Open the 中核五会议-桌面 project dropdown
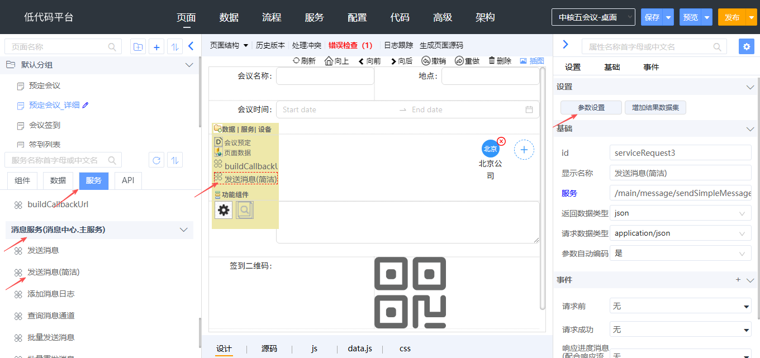This screenshot has height=358, width=760. (x=593, y=17)
